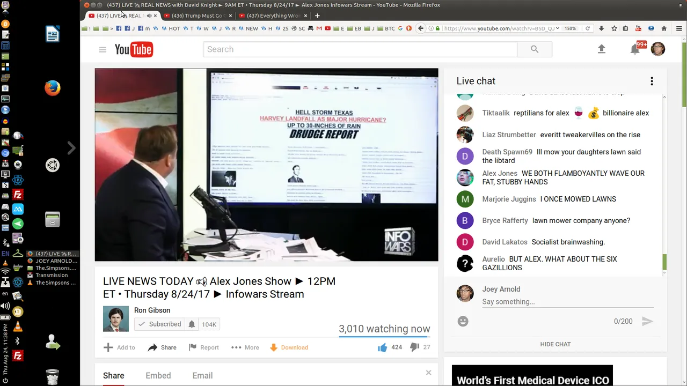
Task: Toggle the channel notification bell next to Subscribed
Action: pyautogui.click(x=192, y=324)
